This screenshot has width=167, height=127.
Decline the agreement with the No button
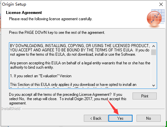[148, 118]
